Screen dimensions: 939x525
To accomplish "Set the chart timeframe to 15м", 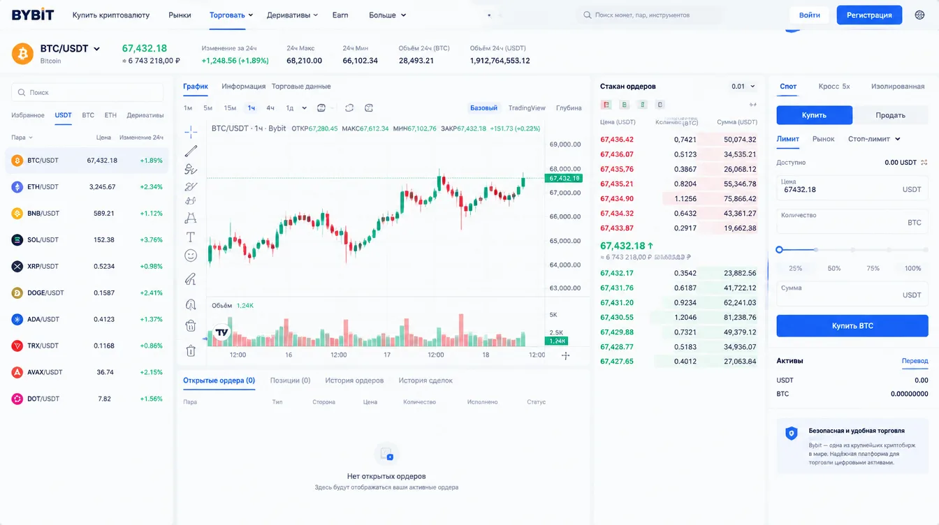I will click(x=230, y=108).
